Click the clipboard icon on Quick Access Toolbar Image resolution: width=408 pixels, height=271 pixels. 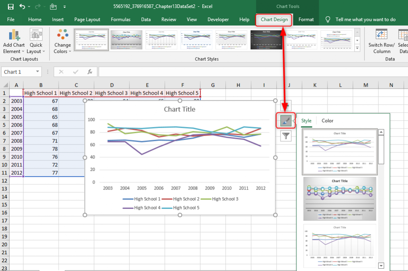point(53,6)
